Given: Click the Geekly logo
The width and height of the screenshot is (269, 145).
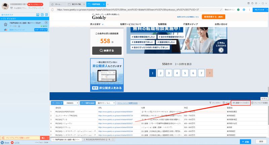Looking at the screenshot, I should (99, 17).
